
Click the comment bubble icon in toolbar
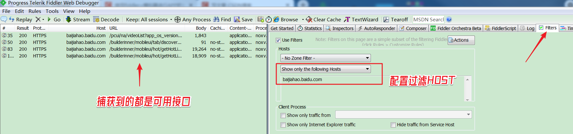[x=4, y=19]
